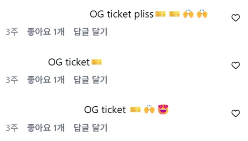Click the last raised hands emoji after "pliss"

[202, 14]
